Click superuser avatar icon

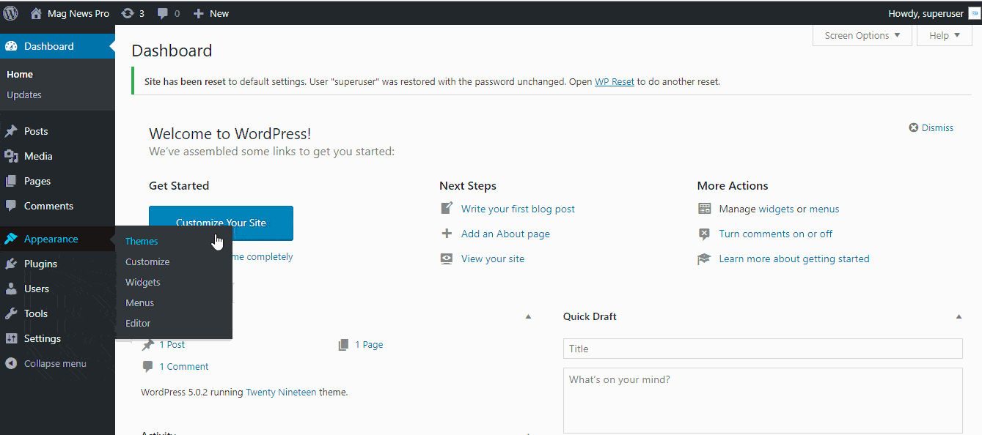click(x=974, y=13)
